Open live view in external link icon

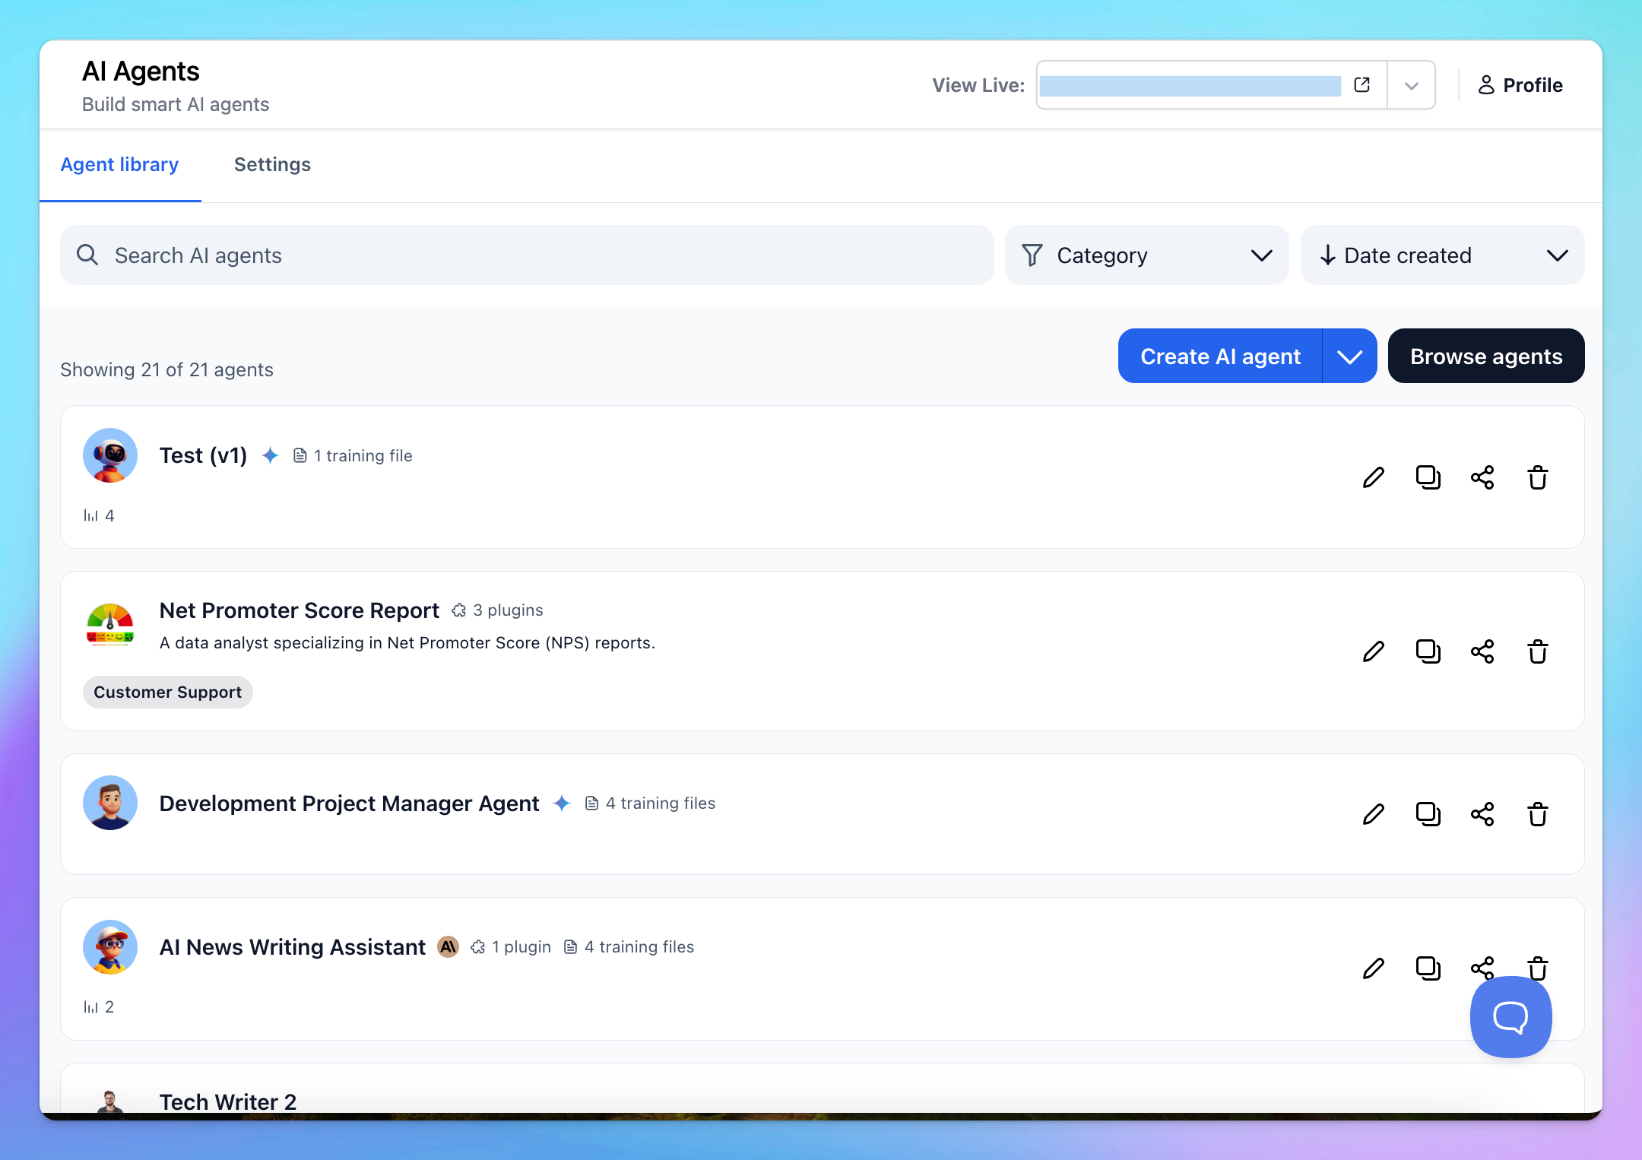pyautogui.click(x=1361, y=84)
